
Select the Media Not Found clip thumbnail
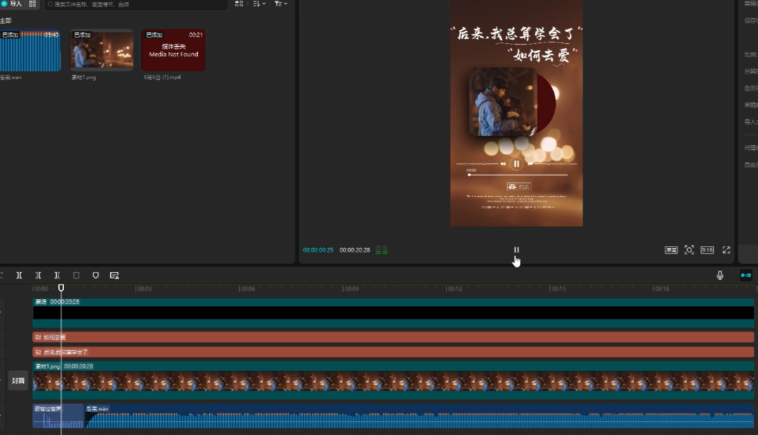pos(173,50)
